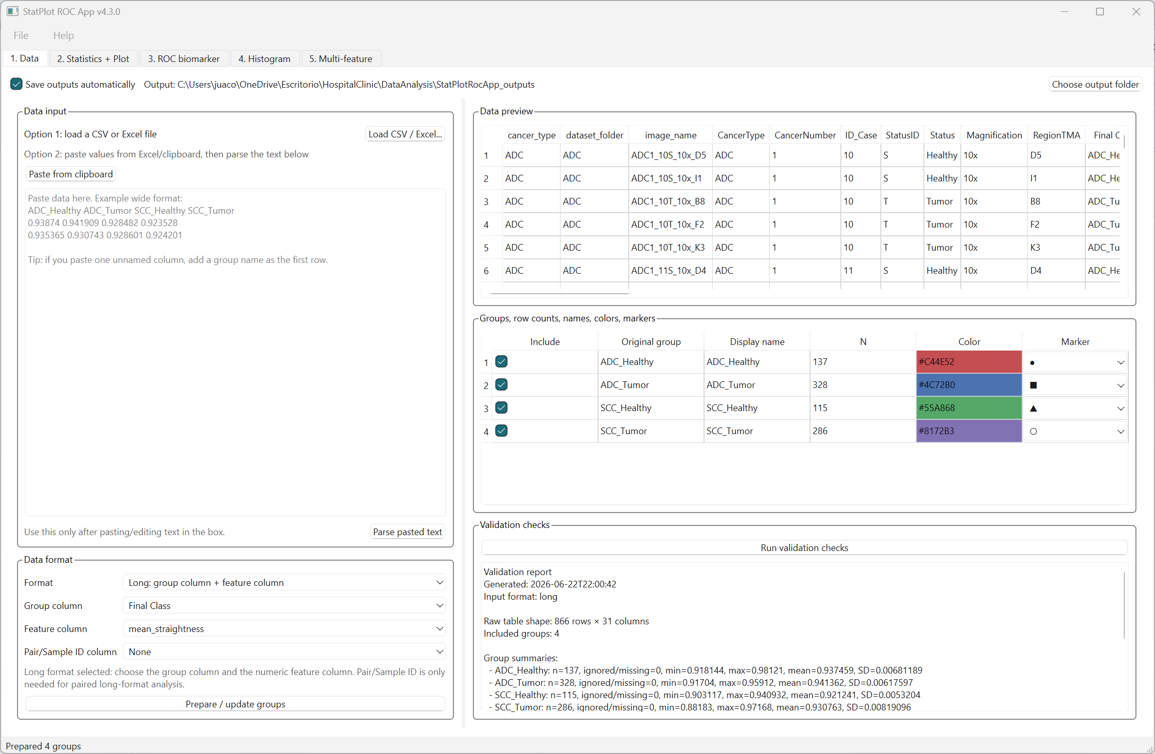This screenshot has width=1155, height=754.
Task: Switch to the 4. Histogram tab
Action: 264,59
